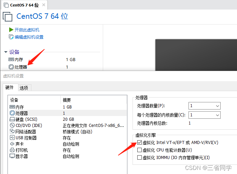Screen dimensions: 237x174
Task: Select the 显示器 monitor icon
Action: tap(12, 156)
